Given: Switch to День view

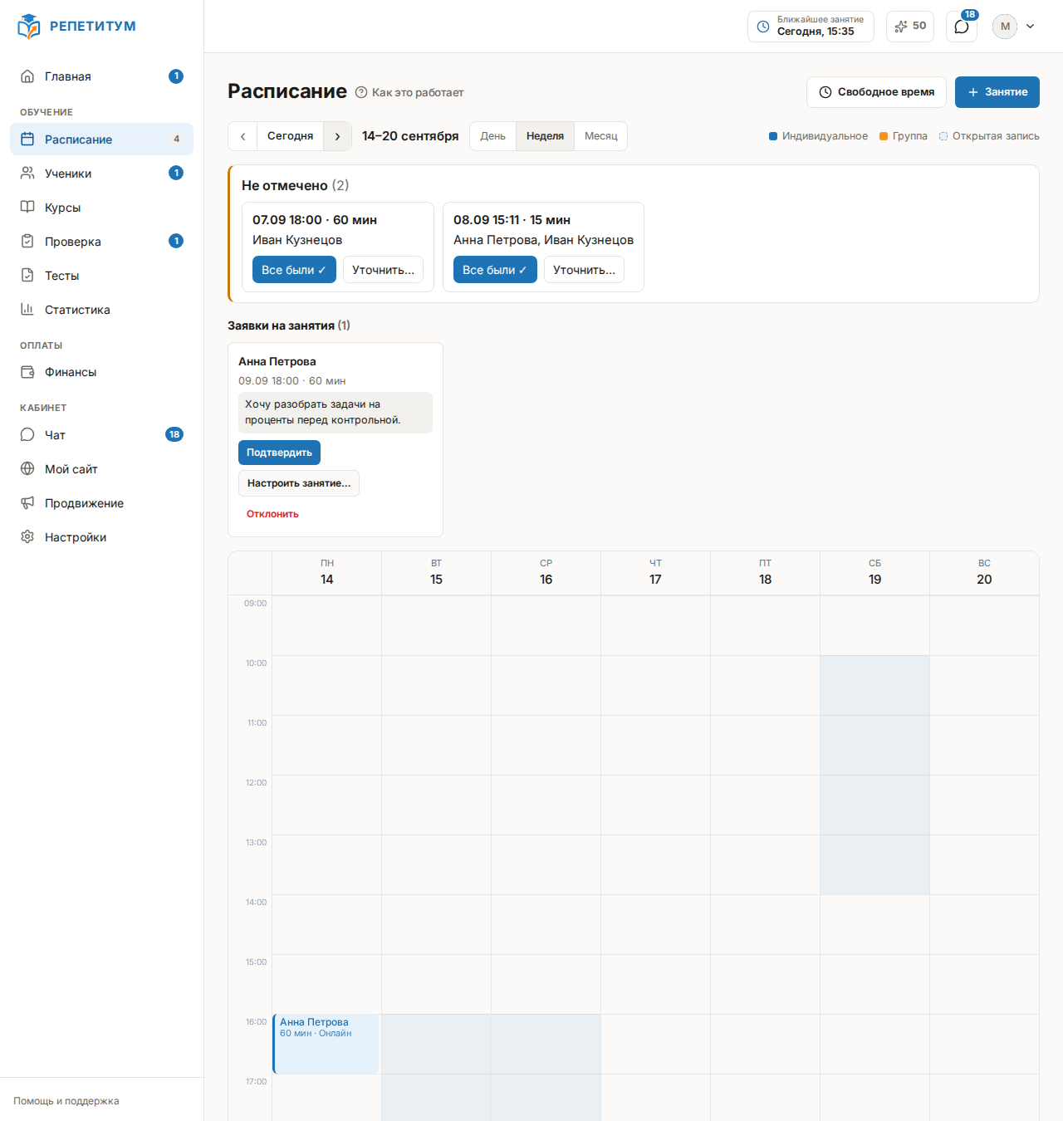Looking at the screenshot, I should coord(492,136).
